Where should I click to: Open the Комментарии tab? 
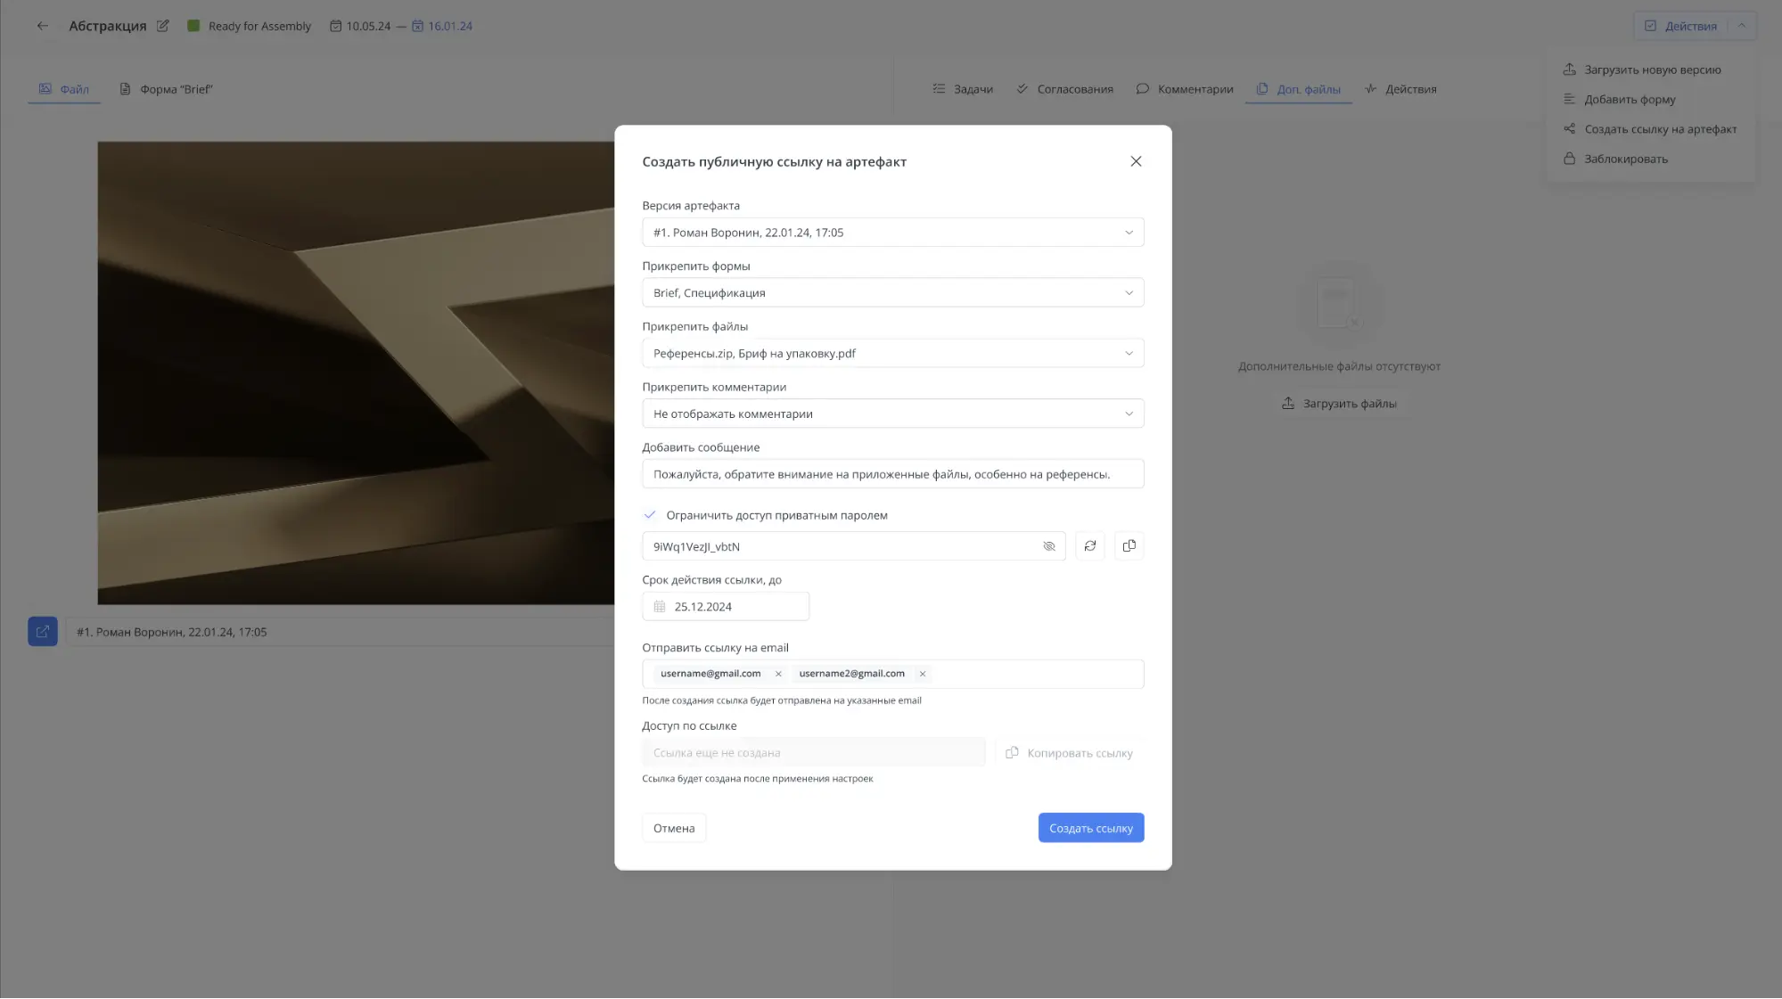pos(1185,89)
